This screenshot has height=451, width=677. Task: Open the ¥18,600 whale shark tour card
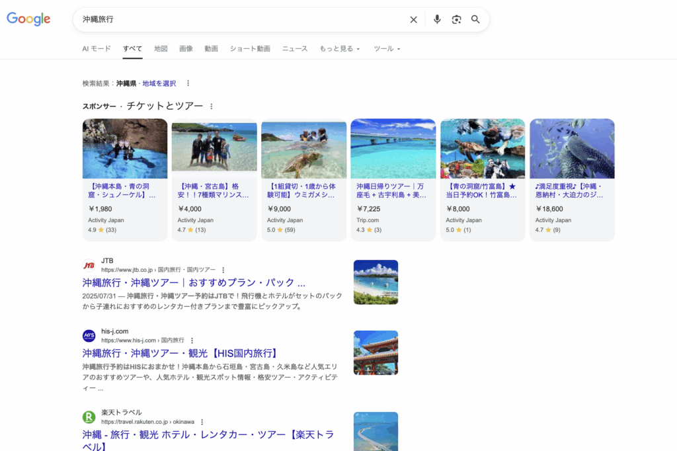tap(572, 179)
